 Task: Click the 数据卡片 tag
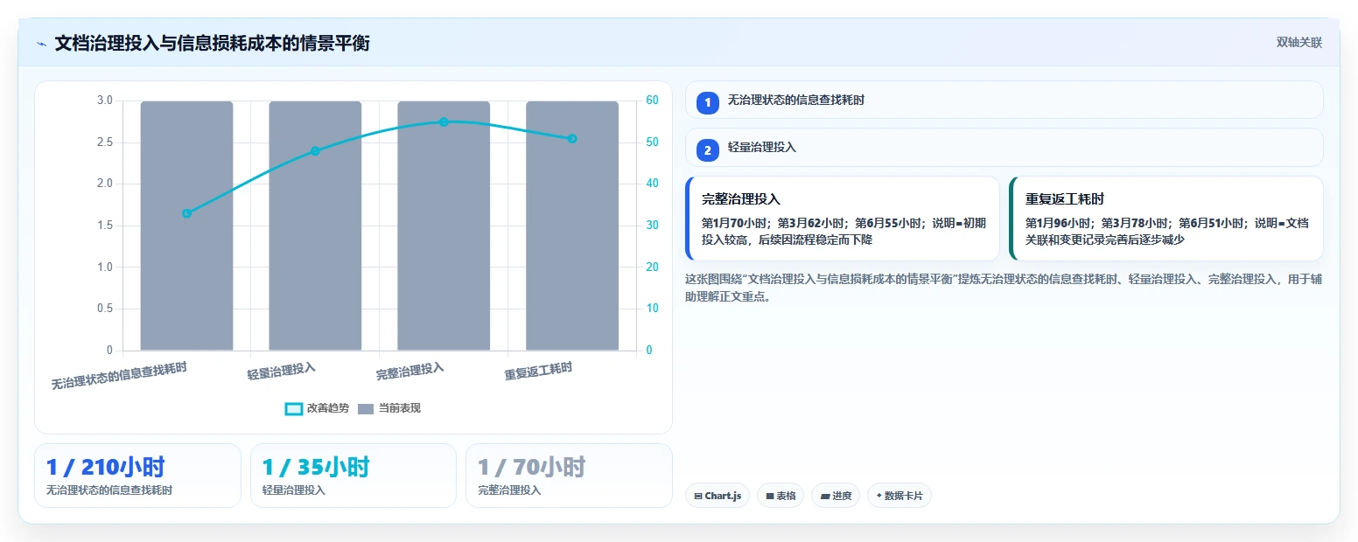899,496
